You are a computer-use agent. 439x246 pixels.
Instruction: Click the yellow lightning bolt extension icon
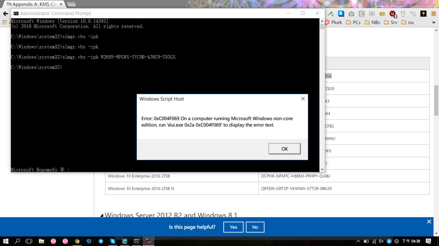424,14
